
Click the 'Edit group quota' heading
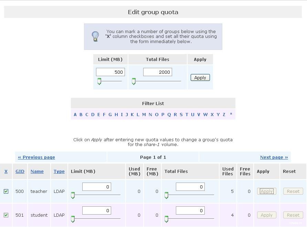point(153,12)
